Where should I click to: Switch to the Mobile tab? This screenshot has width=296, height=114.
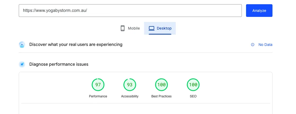pyautogui.click(x=130, y=28)
